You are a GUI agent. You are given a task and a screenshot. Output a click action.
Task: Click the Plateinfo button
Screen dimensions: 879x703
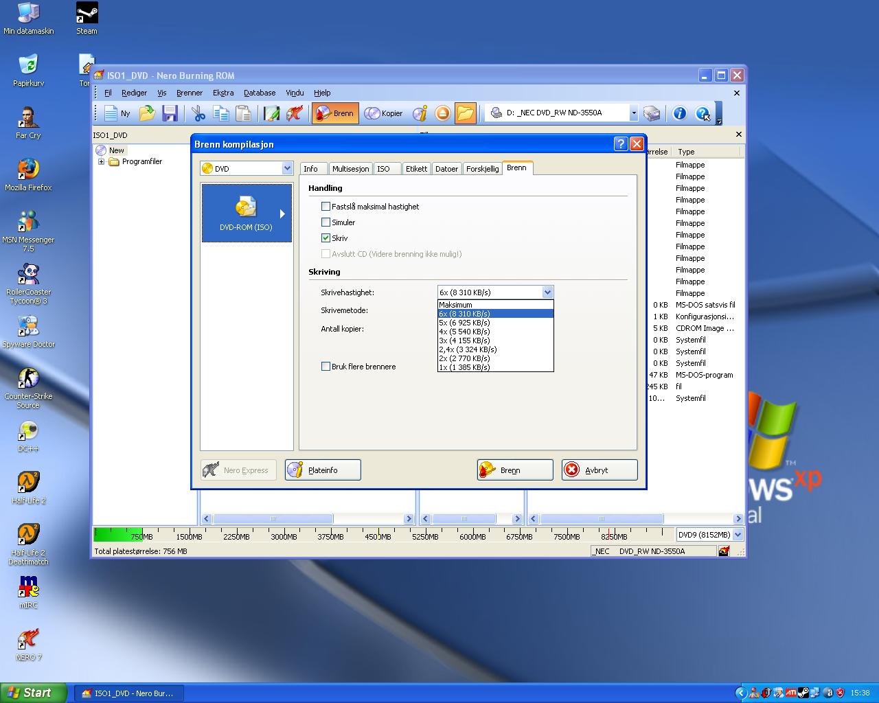coord(323,470)
